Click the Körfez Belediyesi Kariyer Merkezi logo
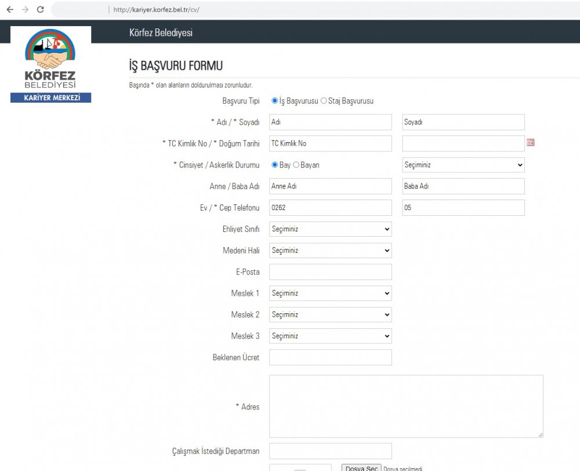Screen dimensions: 580x471 50,65
